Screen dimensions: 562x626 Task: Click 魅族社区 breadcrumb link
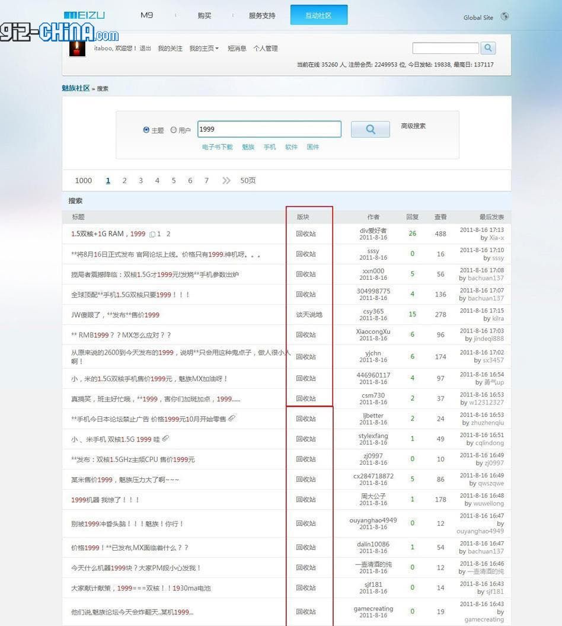point(76,88)
